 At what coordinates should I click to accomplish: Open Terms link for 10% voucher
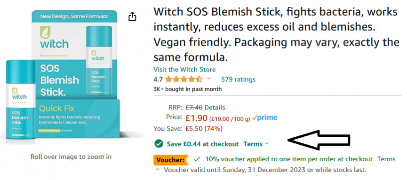tap(386, 159)
